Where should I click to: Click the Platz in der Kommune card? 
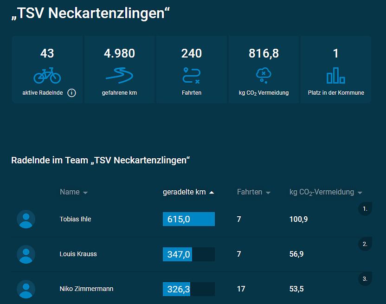(336, 69)
